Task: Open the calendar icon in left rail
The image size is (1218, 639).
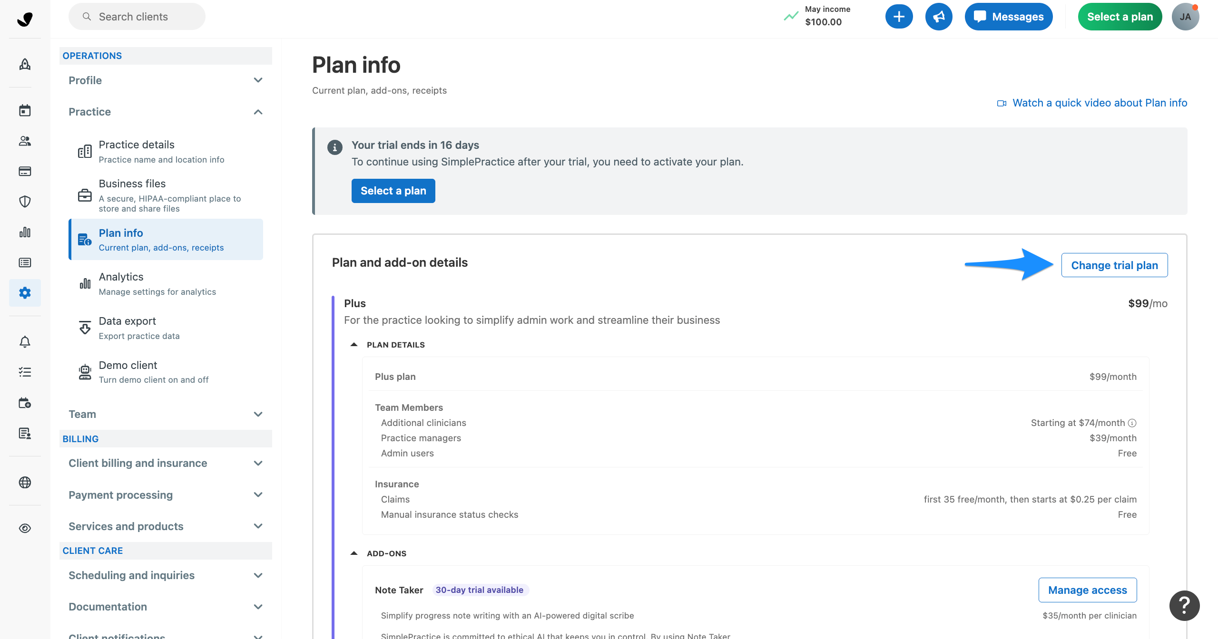Action: coord(25,110)
